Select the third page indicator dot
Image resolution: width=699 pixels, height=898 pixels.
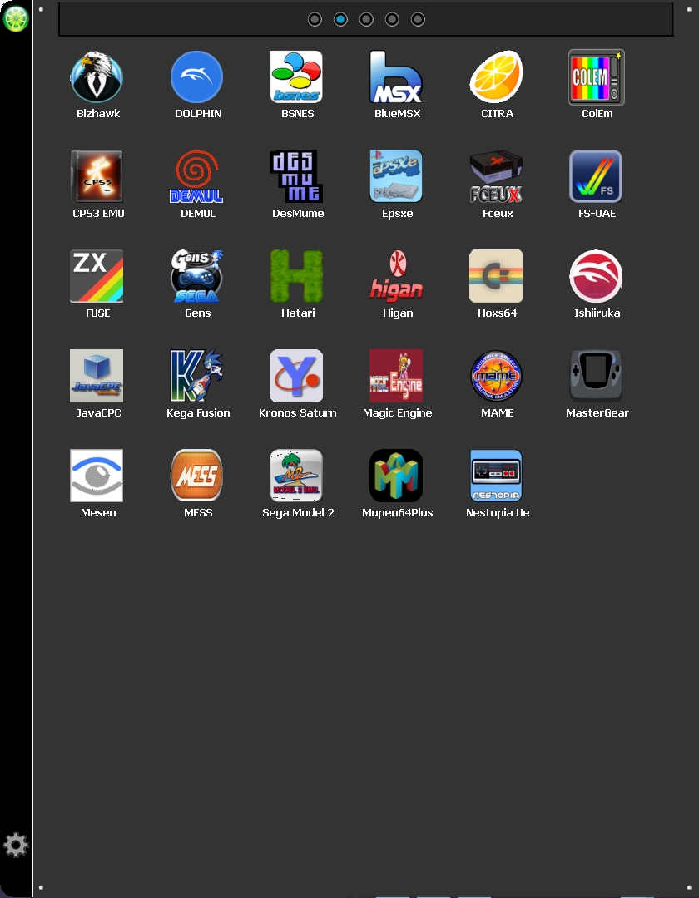[x=366, y=19]
